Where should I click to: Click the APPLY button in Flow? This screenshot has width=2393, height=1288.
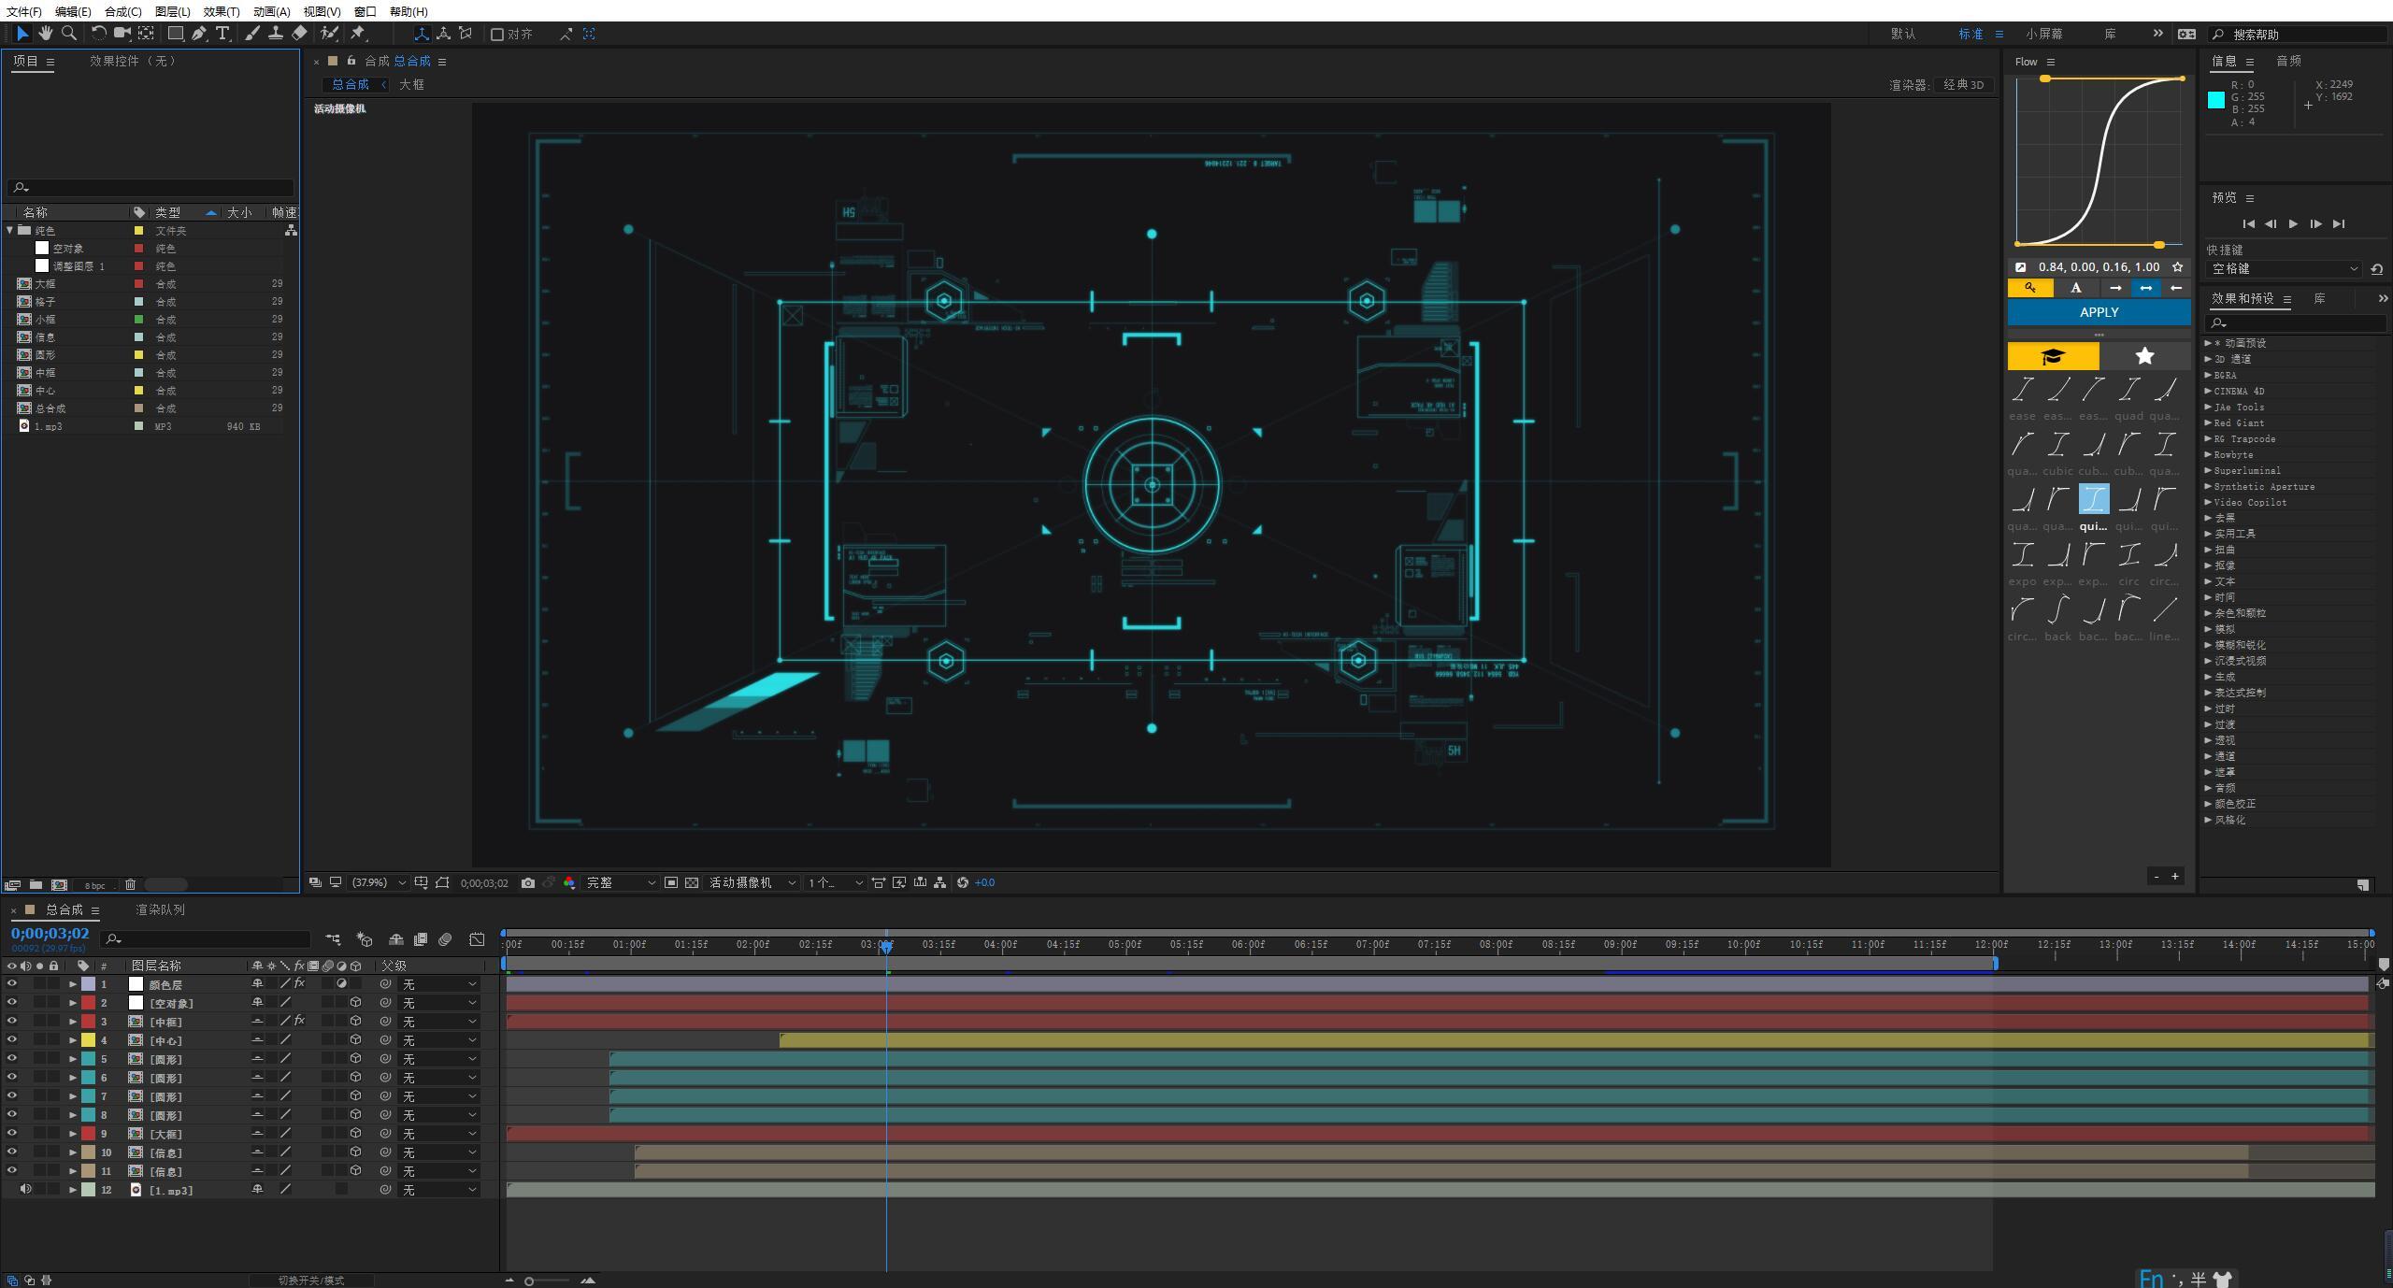click(2099, 312)
